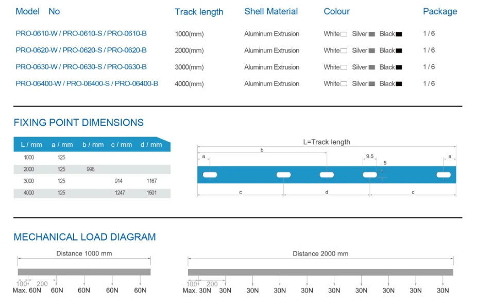Click the gray bar under Distance 1000 mm
477x307 pixels.
(84, 272)
